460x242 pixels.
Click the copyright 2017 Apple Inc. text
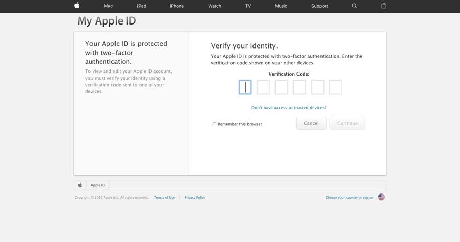click(112, 198)
